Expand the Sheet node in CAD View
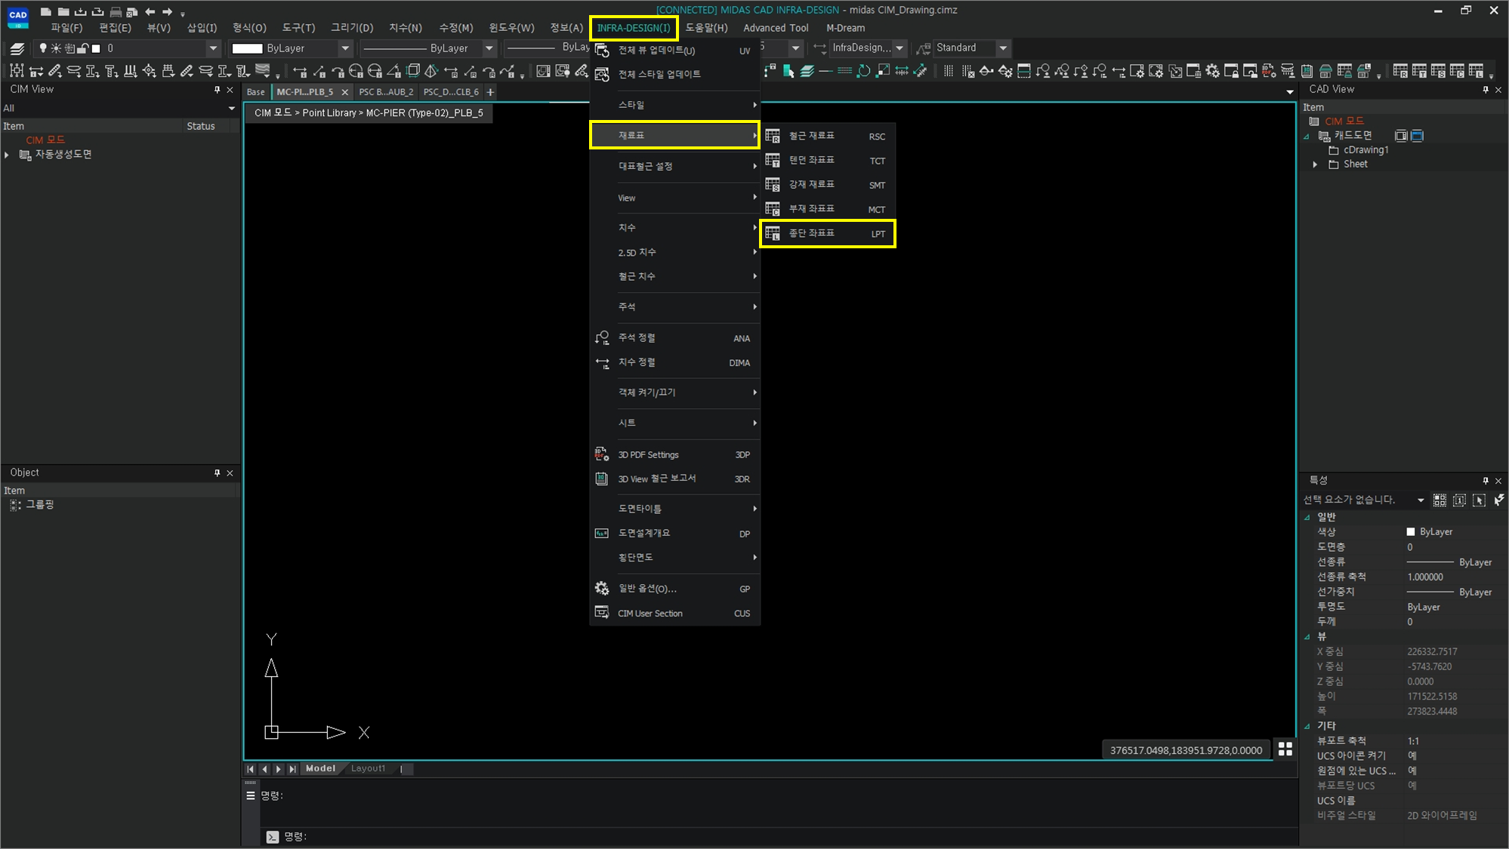Image resolution: width=1509 pixels, height=849 pixels. (1315, 165)
